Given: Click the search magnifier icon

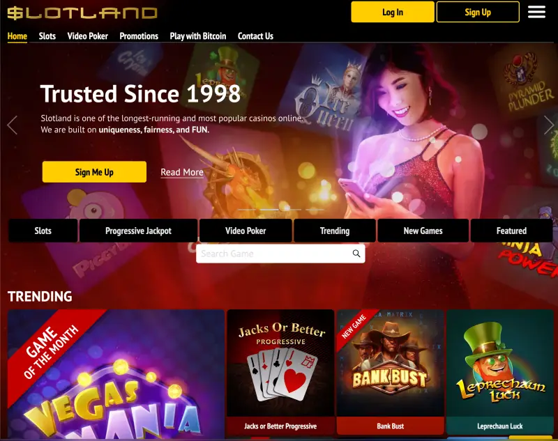Looking at the screenshot, I should (x=356, y=254).
